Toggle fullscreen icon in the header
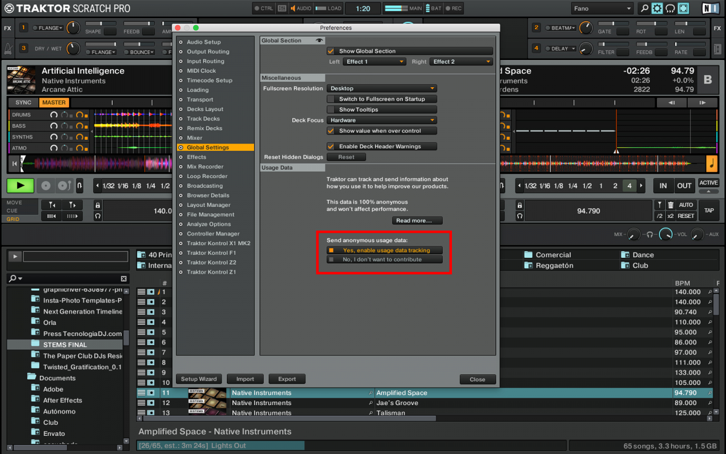The image size is (726, 454). [684, 8]
